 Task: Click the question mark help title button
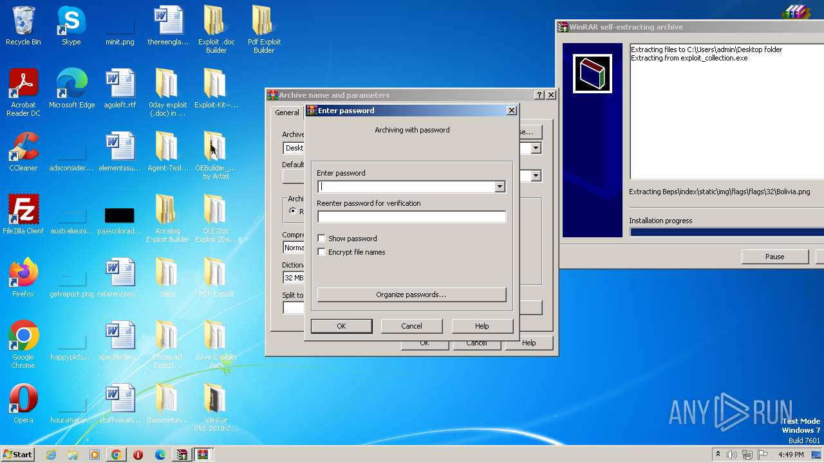point(539,95)
